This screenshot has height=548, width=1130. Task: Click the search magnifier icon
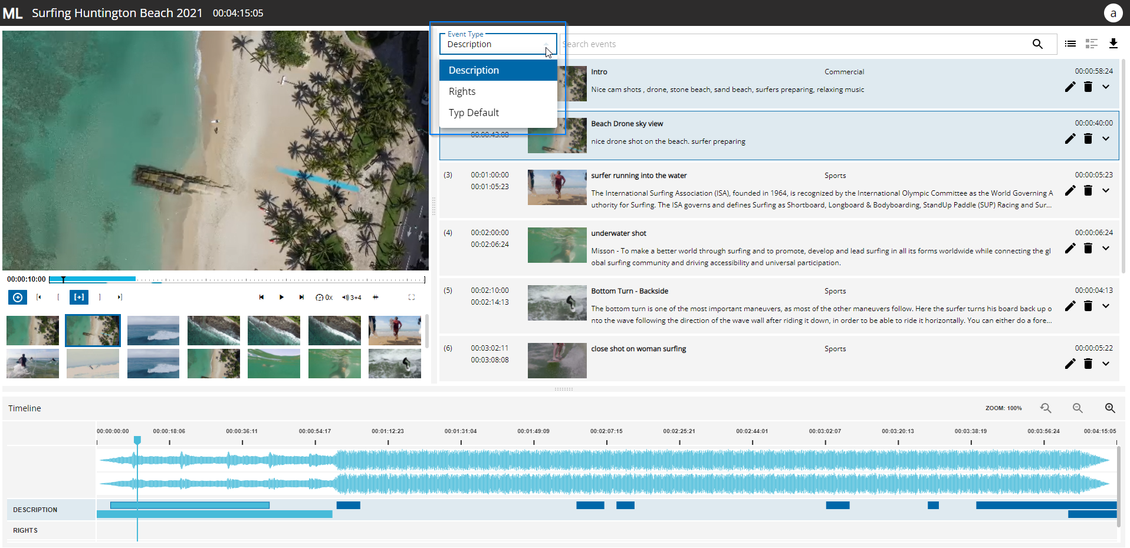click(1037, 44)
